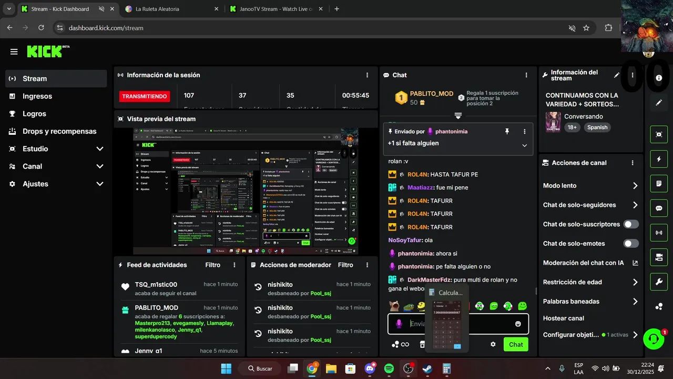Image resolution: width=673 pixels, height=379 pixels.
Task: Edit the stream info with the pencil icon
Action: [x=617, y=75]
